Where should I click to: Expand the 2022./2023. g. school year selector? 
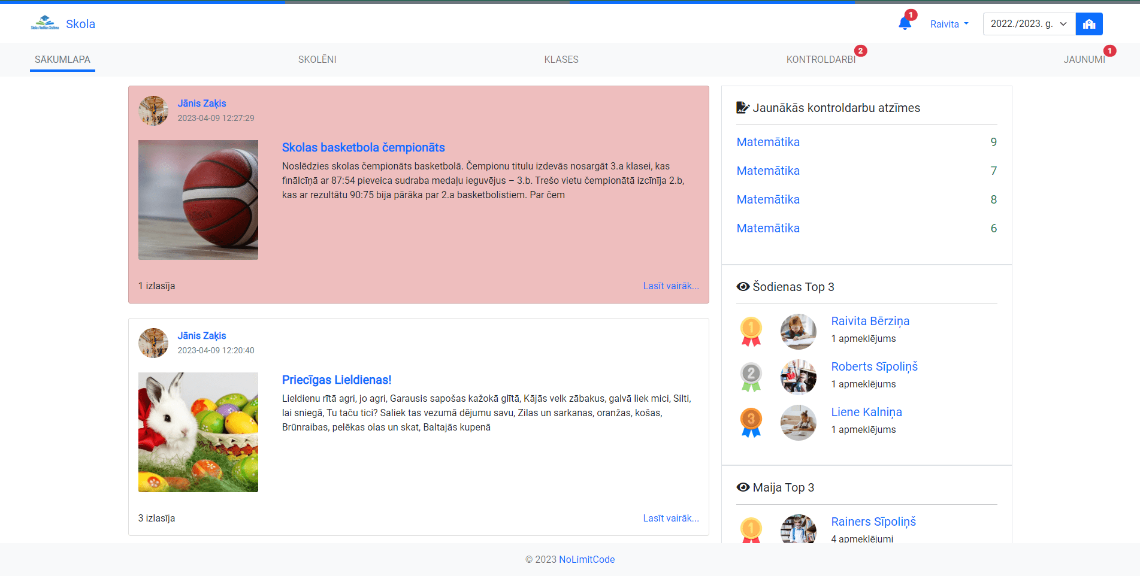[1029, 24]
